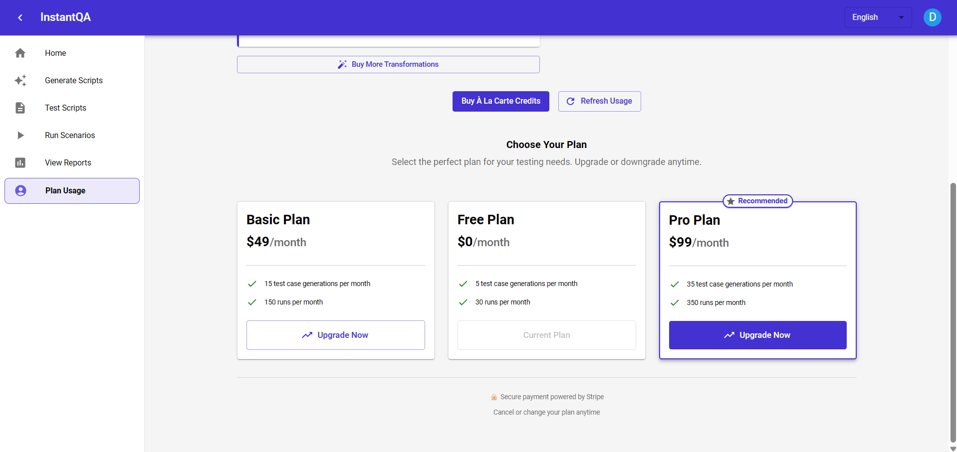Open the user avatar D menu

[932, 17]
